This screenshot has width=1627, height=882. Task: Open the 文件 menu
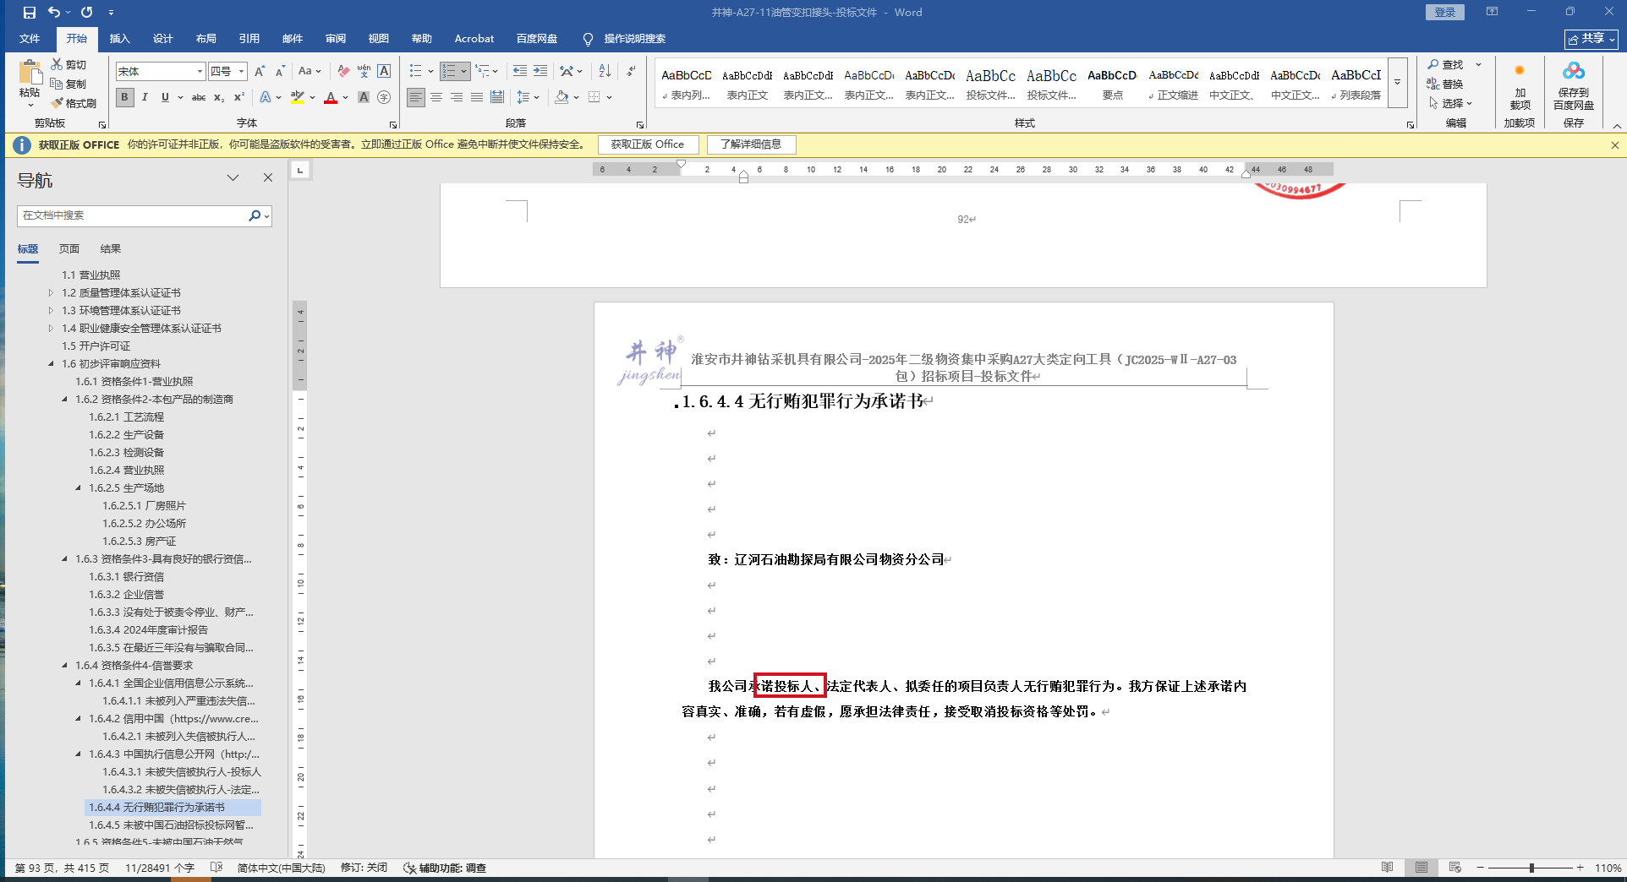(x=30, y=39)
